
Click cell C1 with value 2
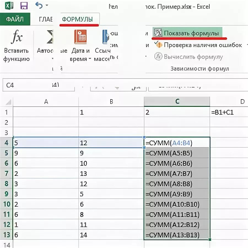(177, 112)
